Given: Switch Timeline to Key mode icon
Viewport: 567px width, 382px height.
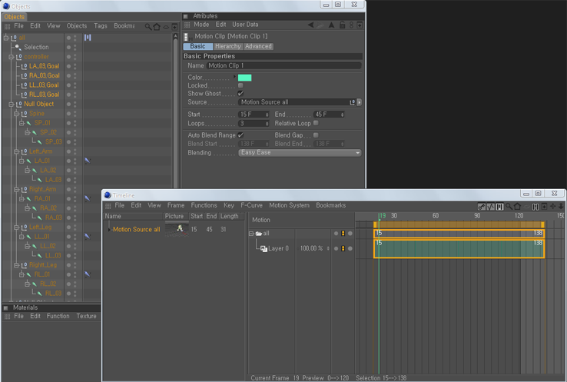Looking at the screenshot, I should pyautogui.click(x=482, y=207).
